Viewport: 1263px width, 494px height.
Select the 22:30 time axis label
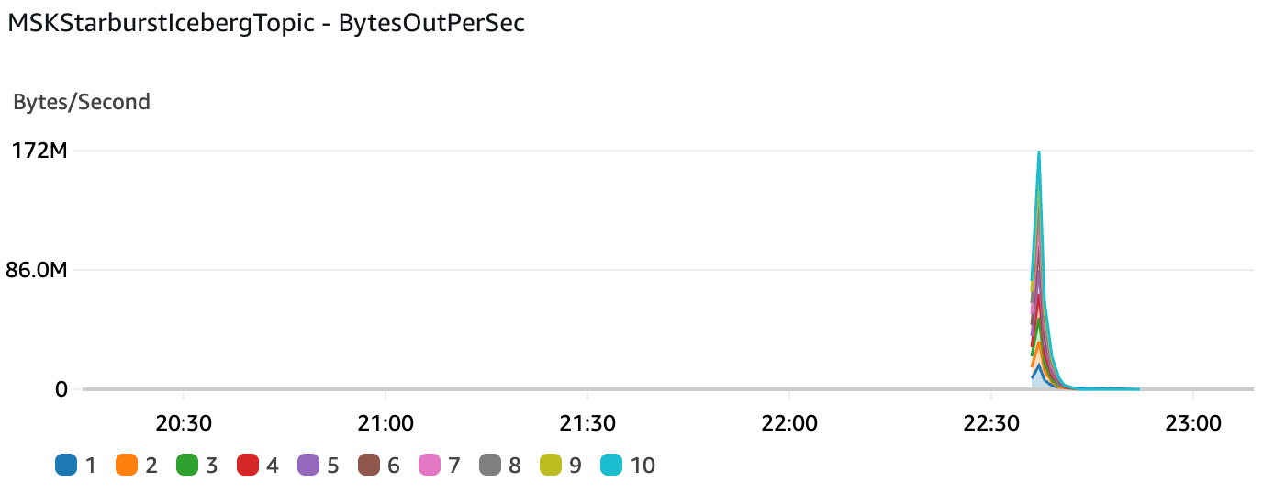coord(991,425)
